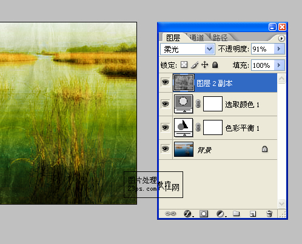Toggle lock image pixels brush icon
Image resolution: width=302 pixels, height=244 pixels.
pos(195,65)
